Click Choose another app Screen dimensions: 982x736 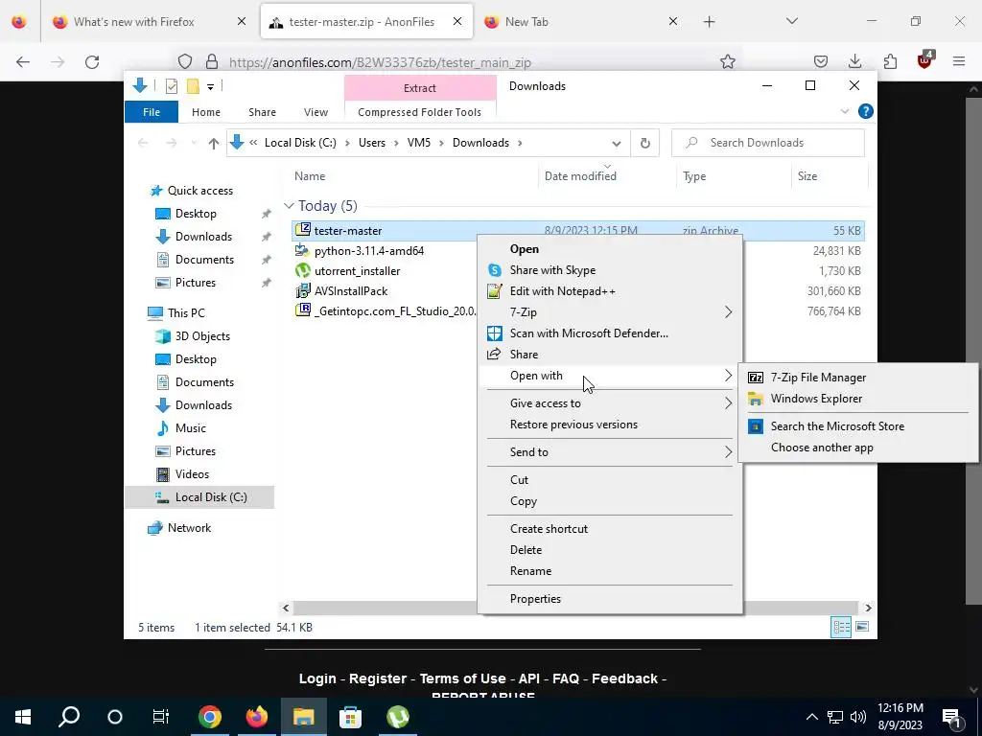(x=858, y=448)
